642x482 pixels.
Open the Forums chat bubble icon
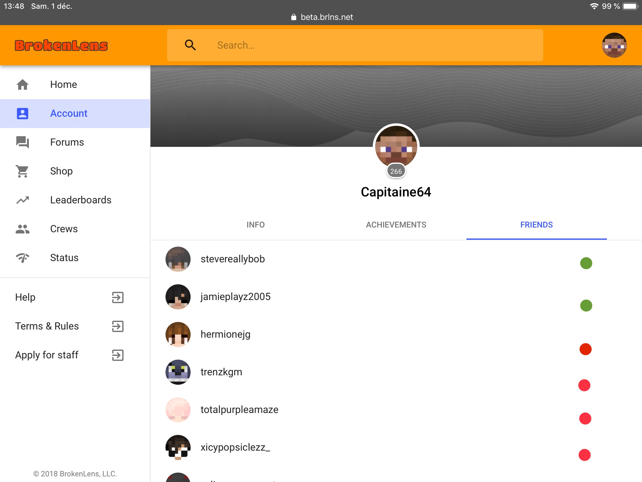pyautogui.click(x=23, y=142)
